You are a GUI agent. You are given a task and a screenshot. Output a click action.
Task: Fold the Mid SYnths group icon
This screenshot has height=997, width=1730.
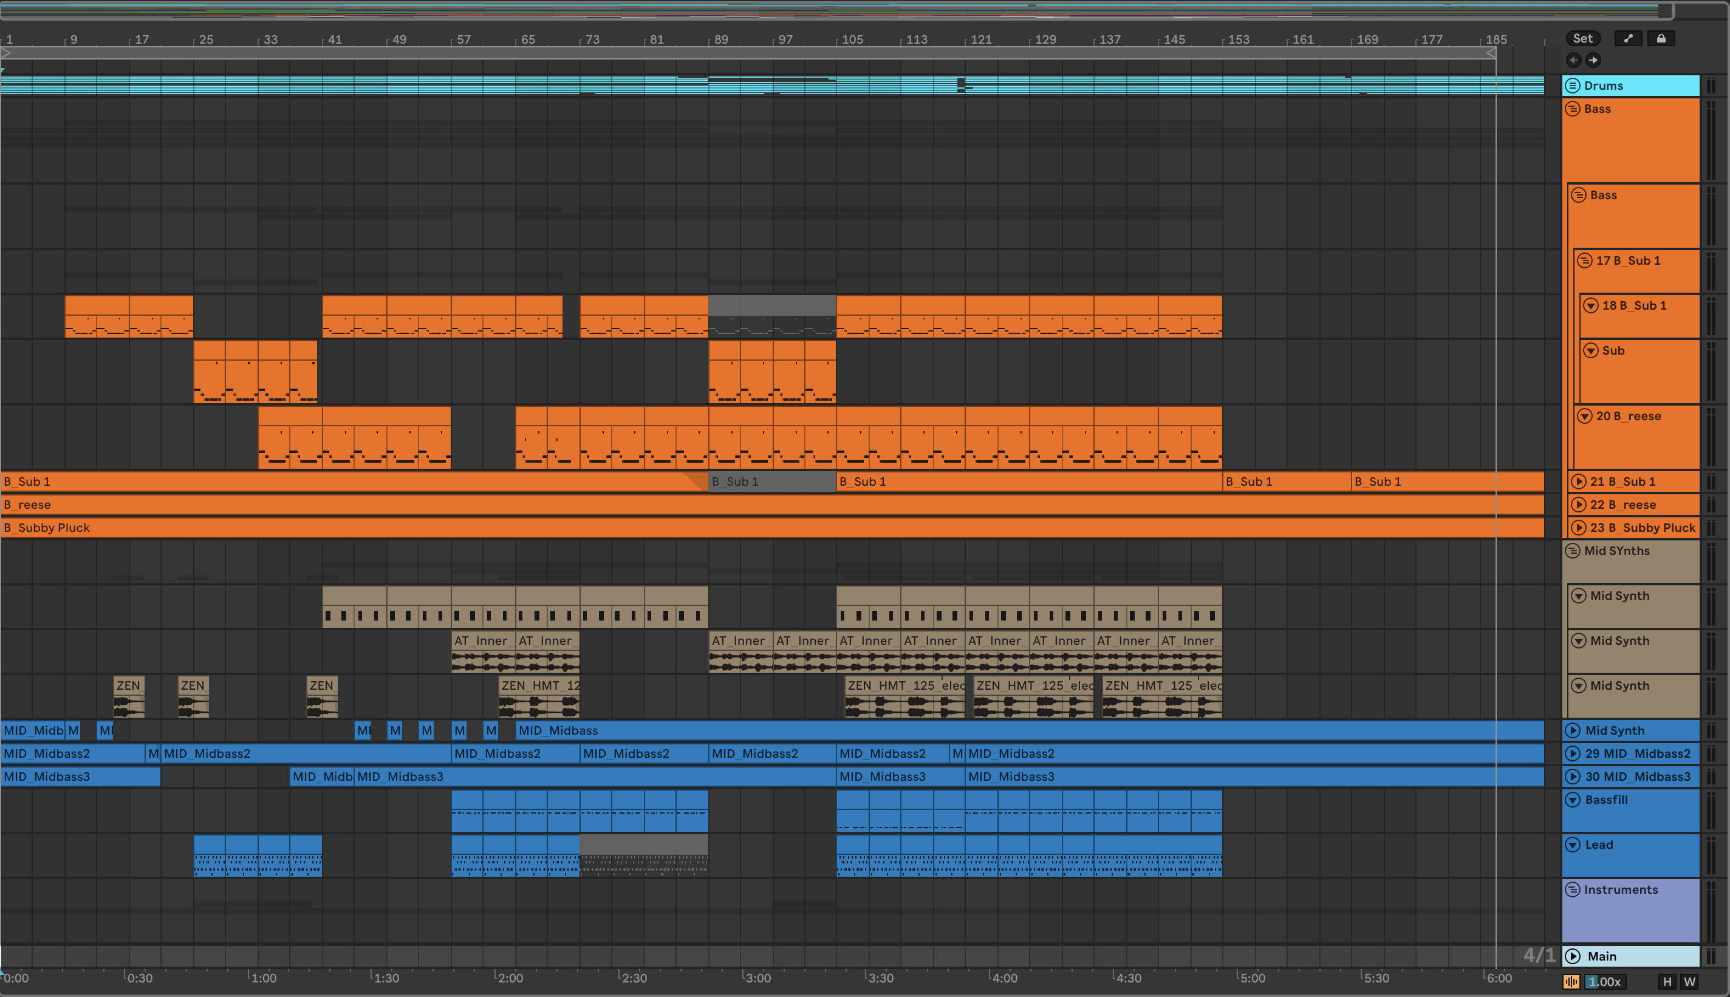pyautogui.click(x=1573, y=551)
